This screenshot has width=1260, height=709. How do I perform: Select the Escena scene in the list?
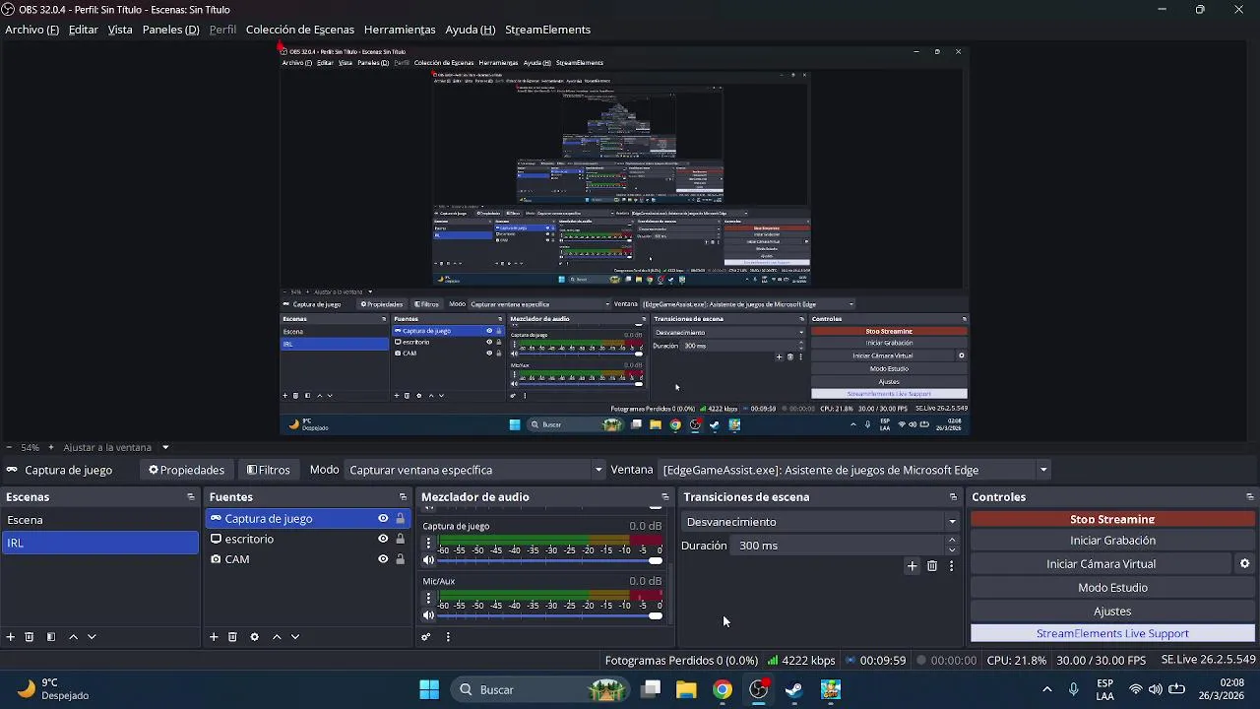point(99,520)
